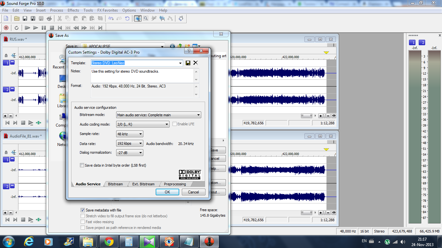Open the Views menu arrow in Save As
Image resolution: width=442 pixels, height=248 pixels.
(x=199, y=46)
